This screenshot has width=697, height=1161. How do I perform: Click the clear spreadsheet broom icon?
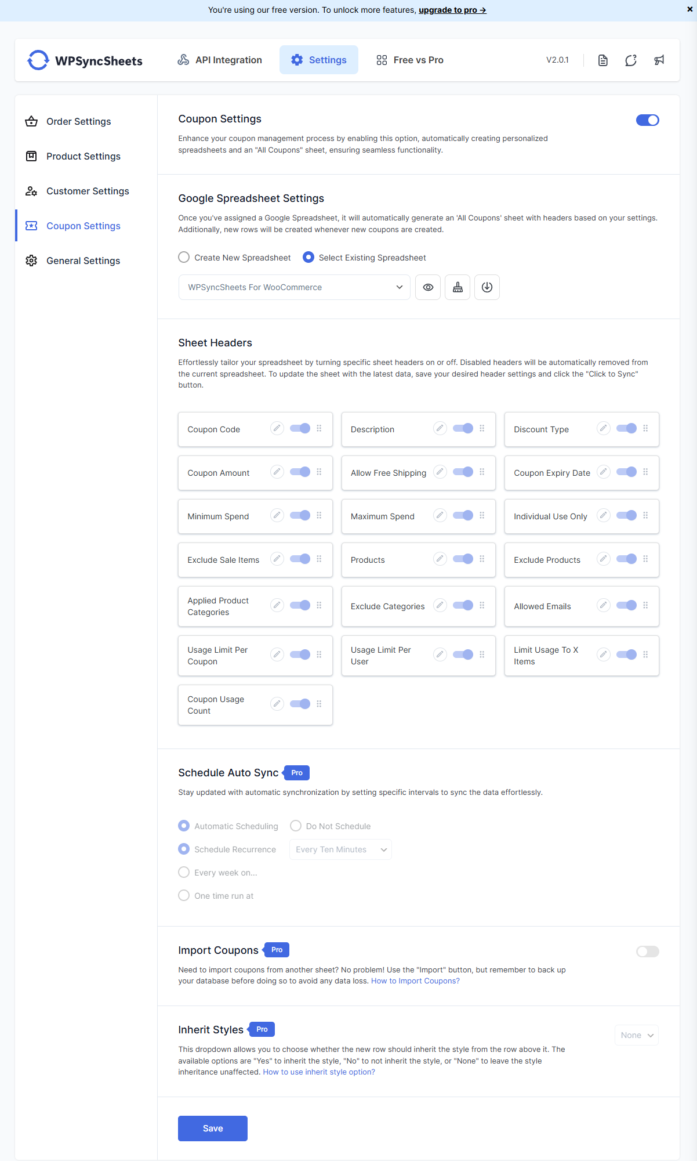tap(458, 287)
